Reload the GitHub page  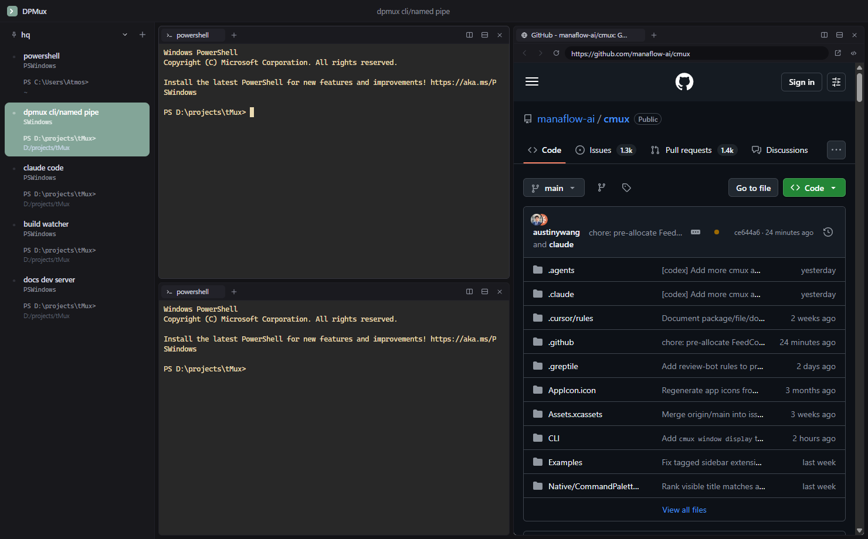(x=557, y=53)
